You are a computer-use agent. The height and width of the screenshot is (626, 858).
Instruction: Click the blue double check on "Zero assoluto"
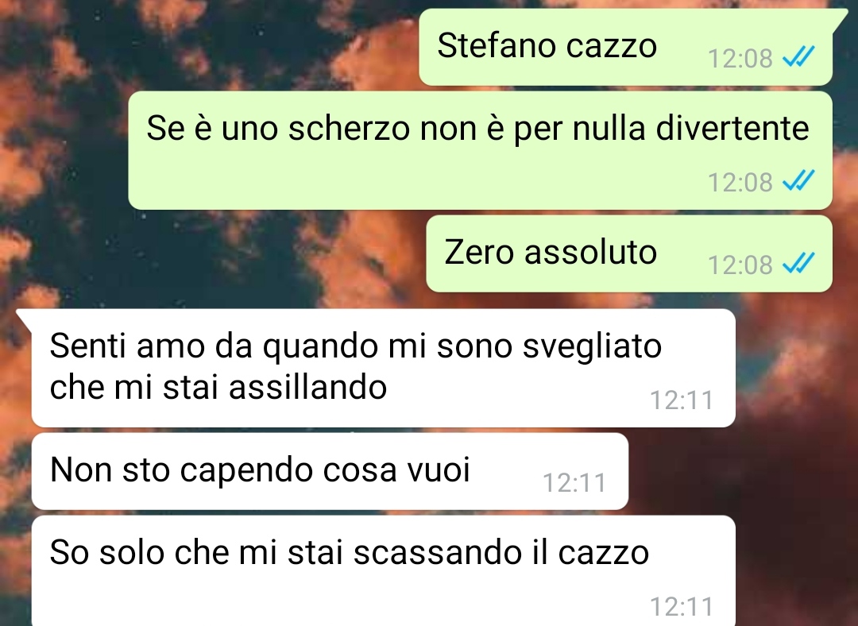tap(798, 263)
